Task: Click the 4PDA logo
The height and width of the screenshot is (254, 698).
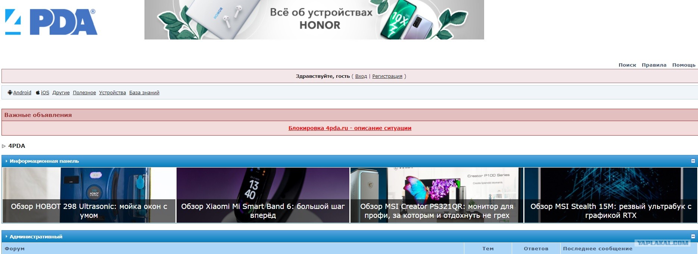Action: 51,22
